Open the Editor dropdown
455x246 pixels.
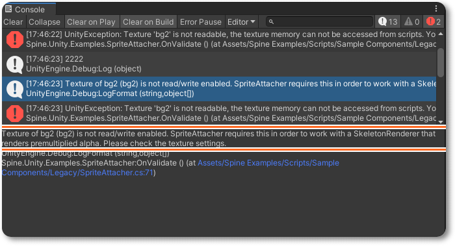coord(241,21)
